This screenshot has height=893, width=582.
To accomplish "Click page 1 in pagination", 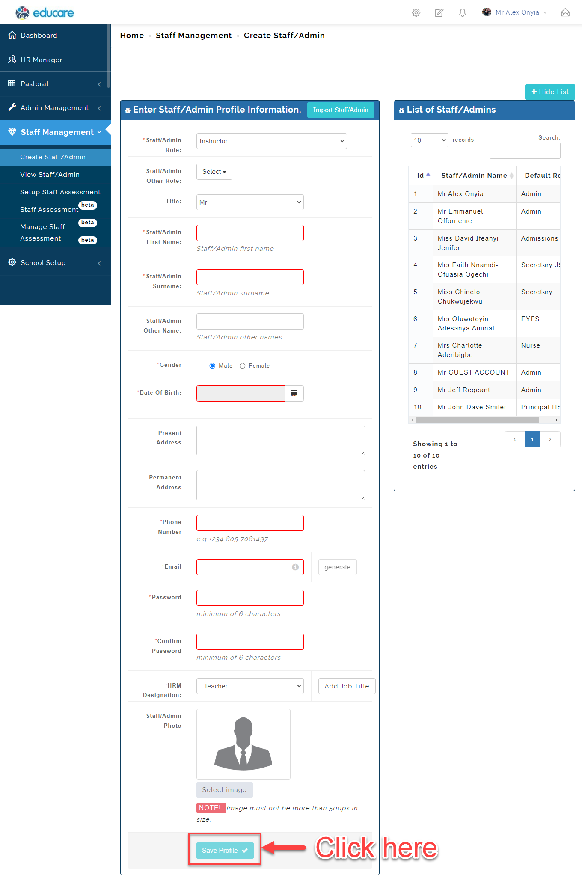I will (x=532, y=439).
